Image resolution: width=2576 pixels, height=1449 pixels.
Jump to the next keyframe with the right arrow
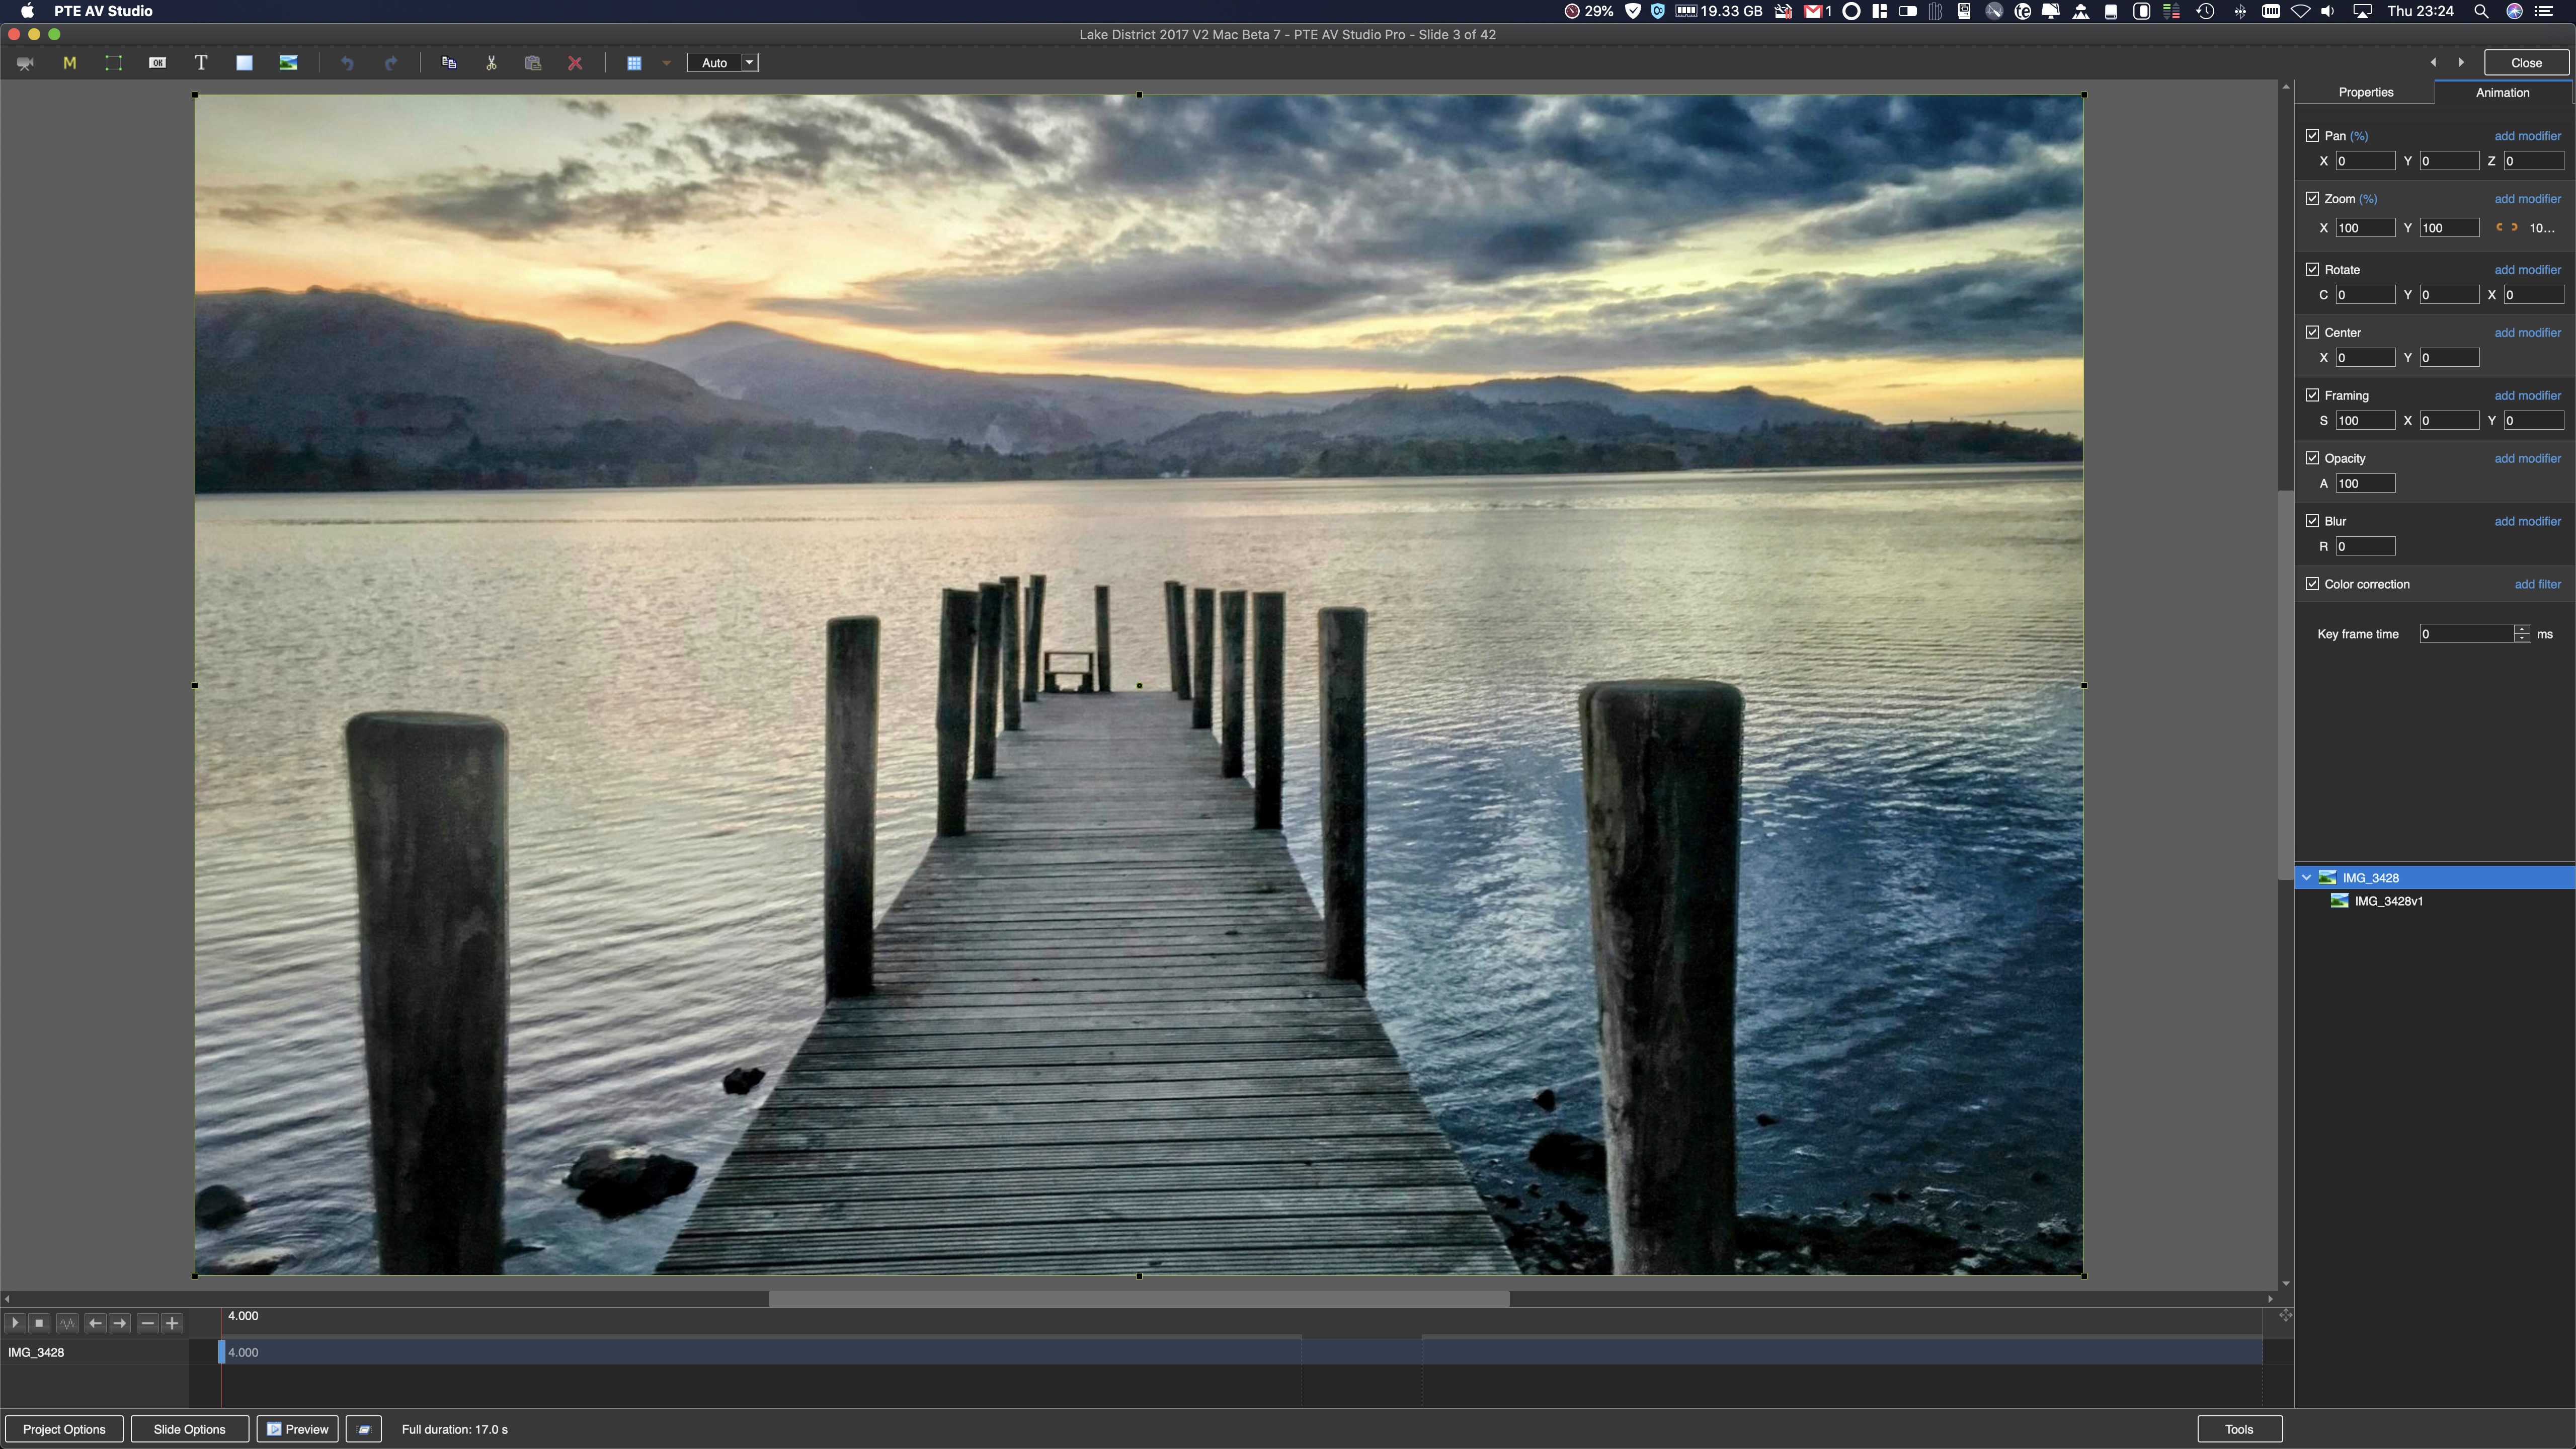(120, 1323)
